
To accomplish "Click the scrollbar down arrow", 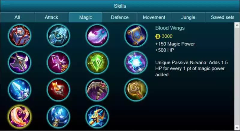I will point(237,128).
